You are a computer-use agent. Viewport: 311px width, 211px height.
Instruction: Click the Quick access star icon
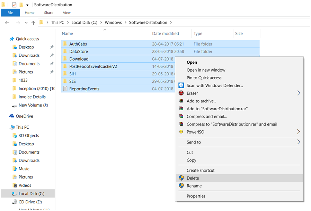12,39
